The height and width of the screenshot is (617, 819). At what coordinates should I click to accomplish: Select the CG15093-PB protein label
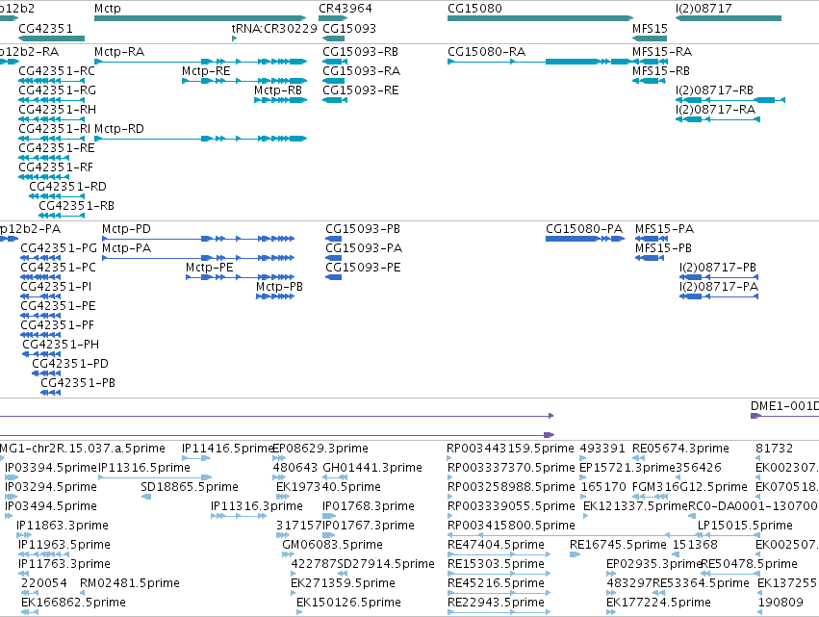click(363, 229)
